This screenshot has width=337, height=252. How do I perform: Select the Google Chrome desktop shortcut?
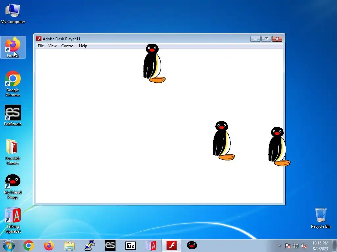click(13, 84)
